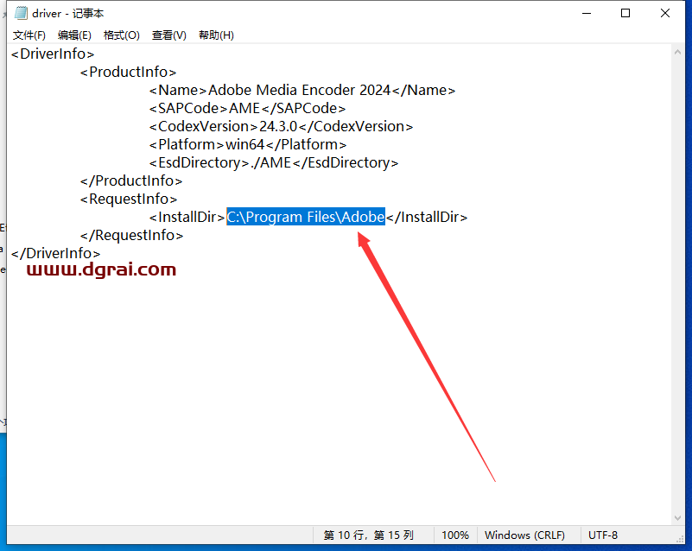Click the 第 10 行, 第 15 列 status entry

pos(369,535)
